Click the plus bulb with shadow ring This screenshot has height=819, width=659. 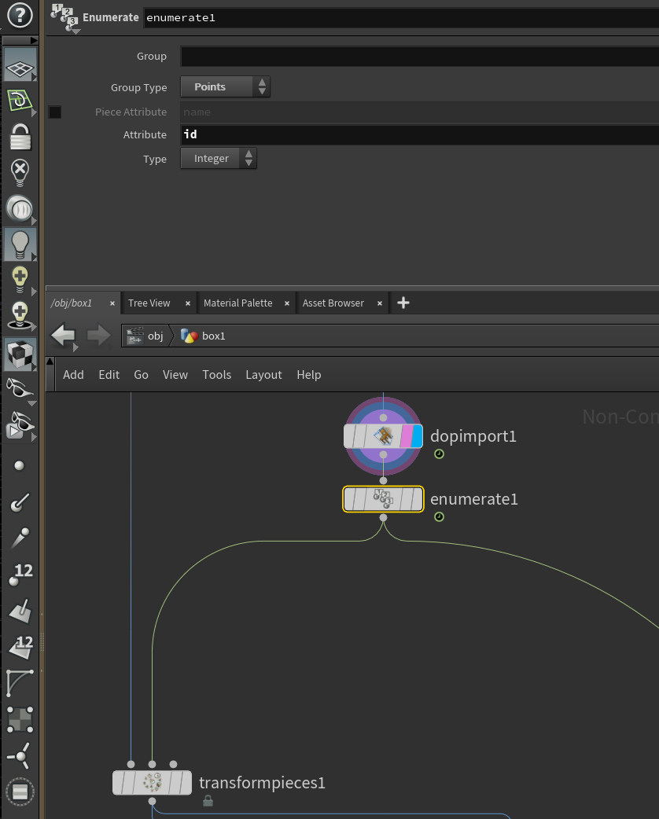(x=20, y=316)
